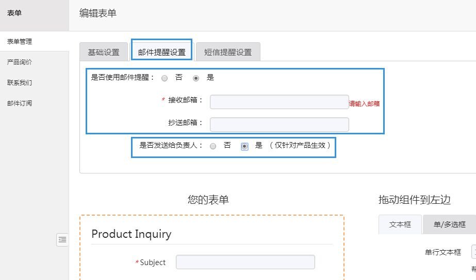Click the 表单 header in the sidebar

point(14,13)
